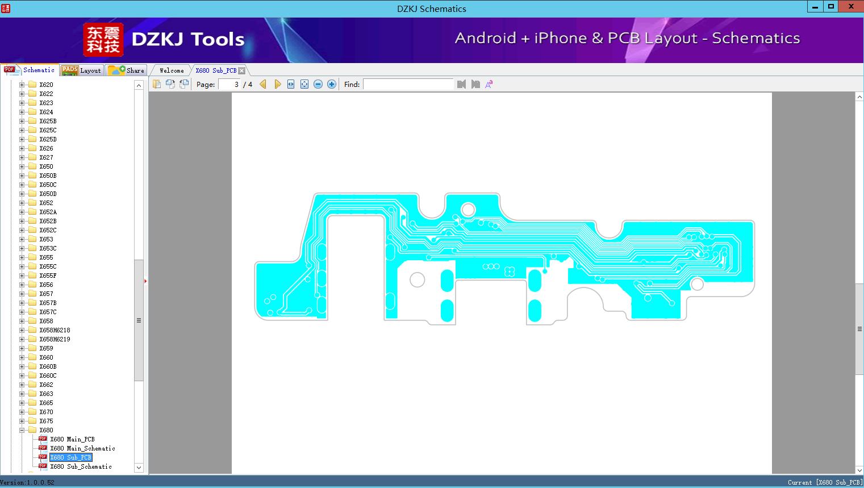Click the page number input field
This screenshot has height=488, width=864.
coord(229,84)
